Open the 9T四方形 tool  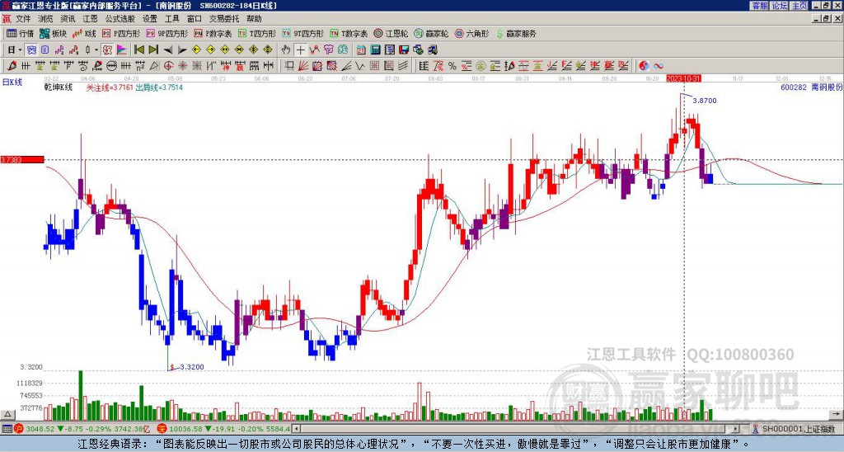pos(302,34)
